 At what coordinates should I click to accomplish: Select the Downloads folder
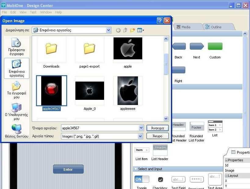tap(51, 53)
